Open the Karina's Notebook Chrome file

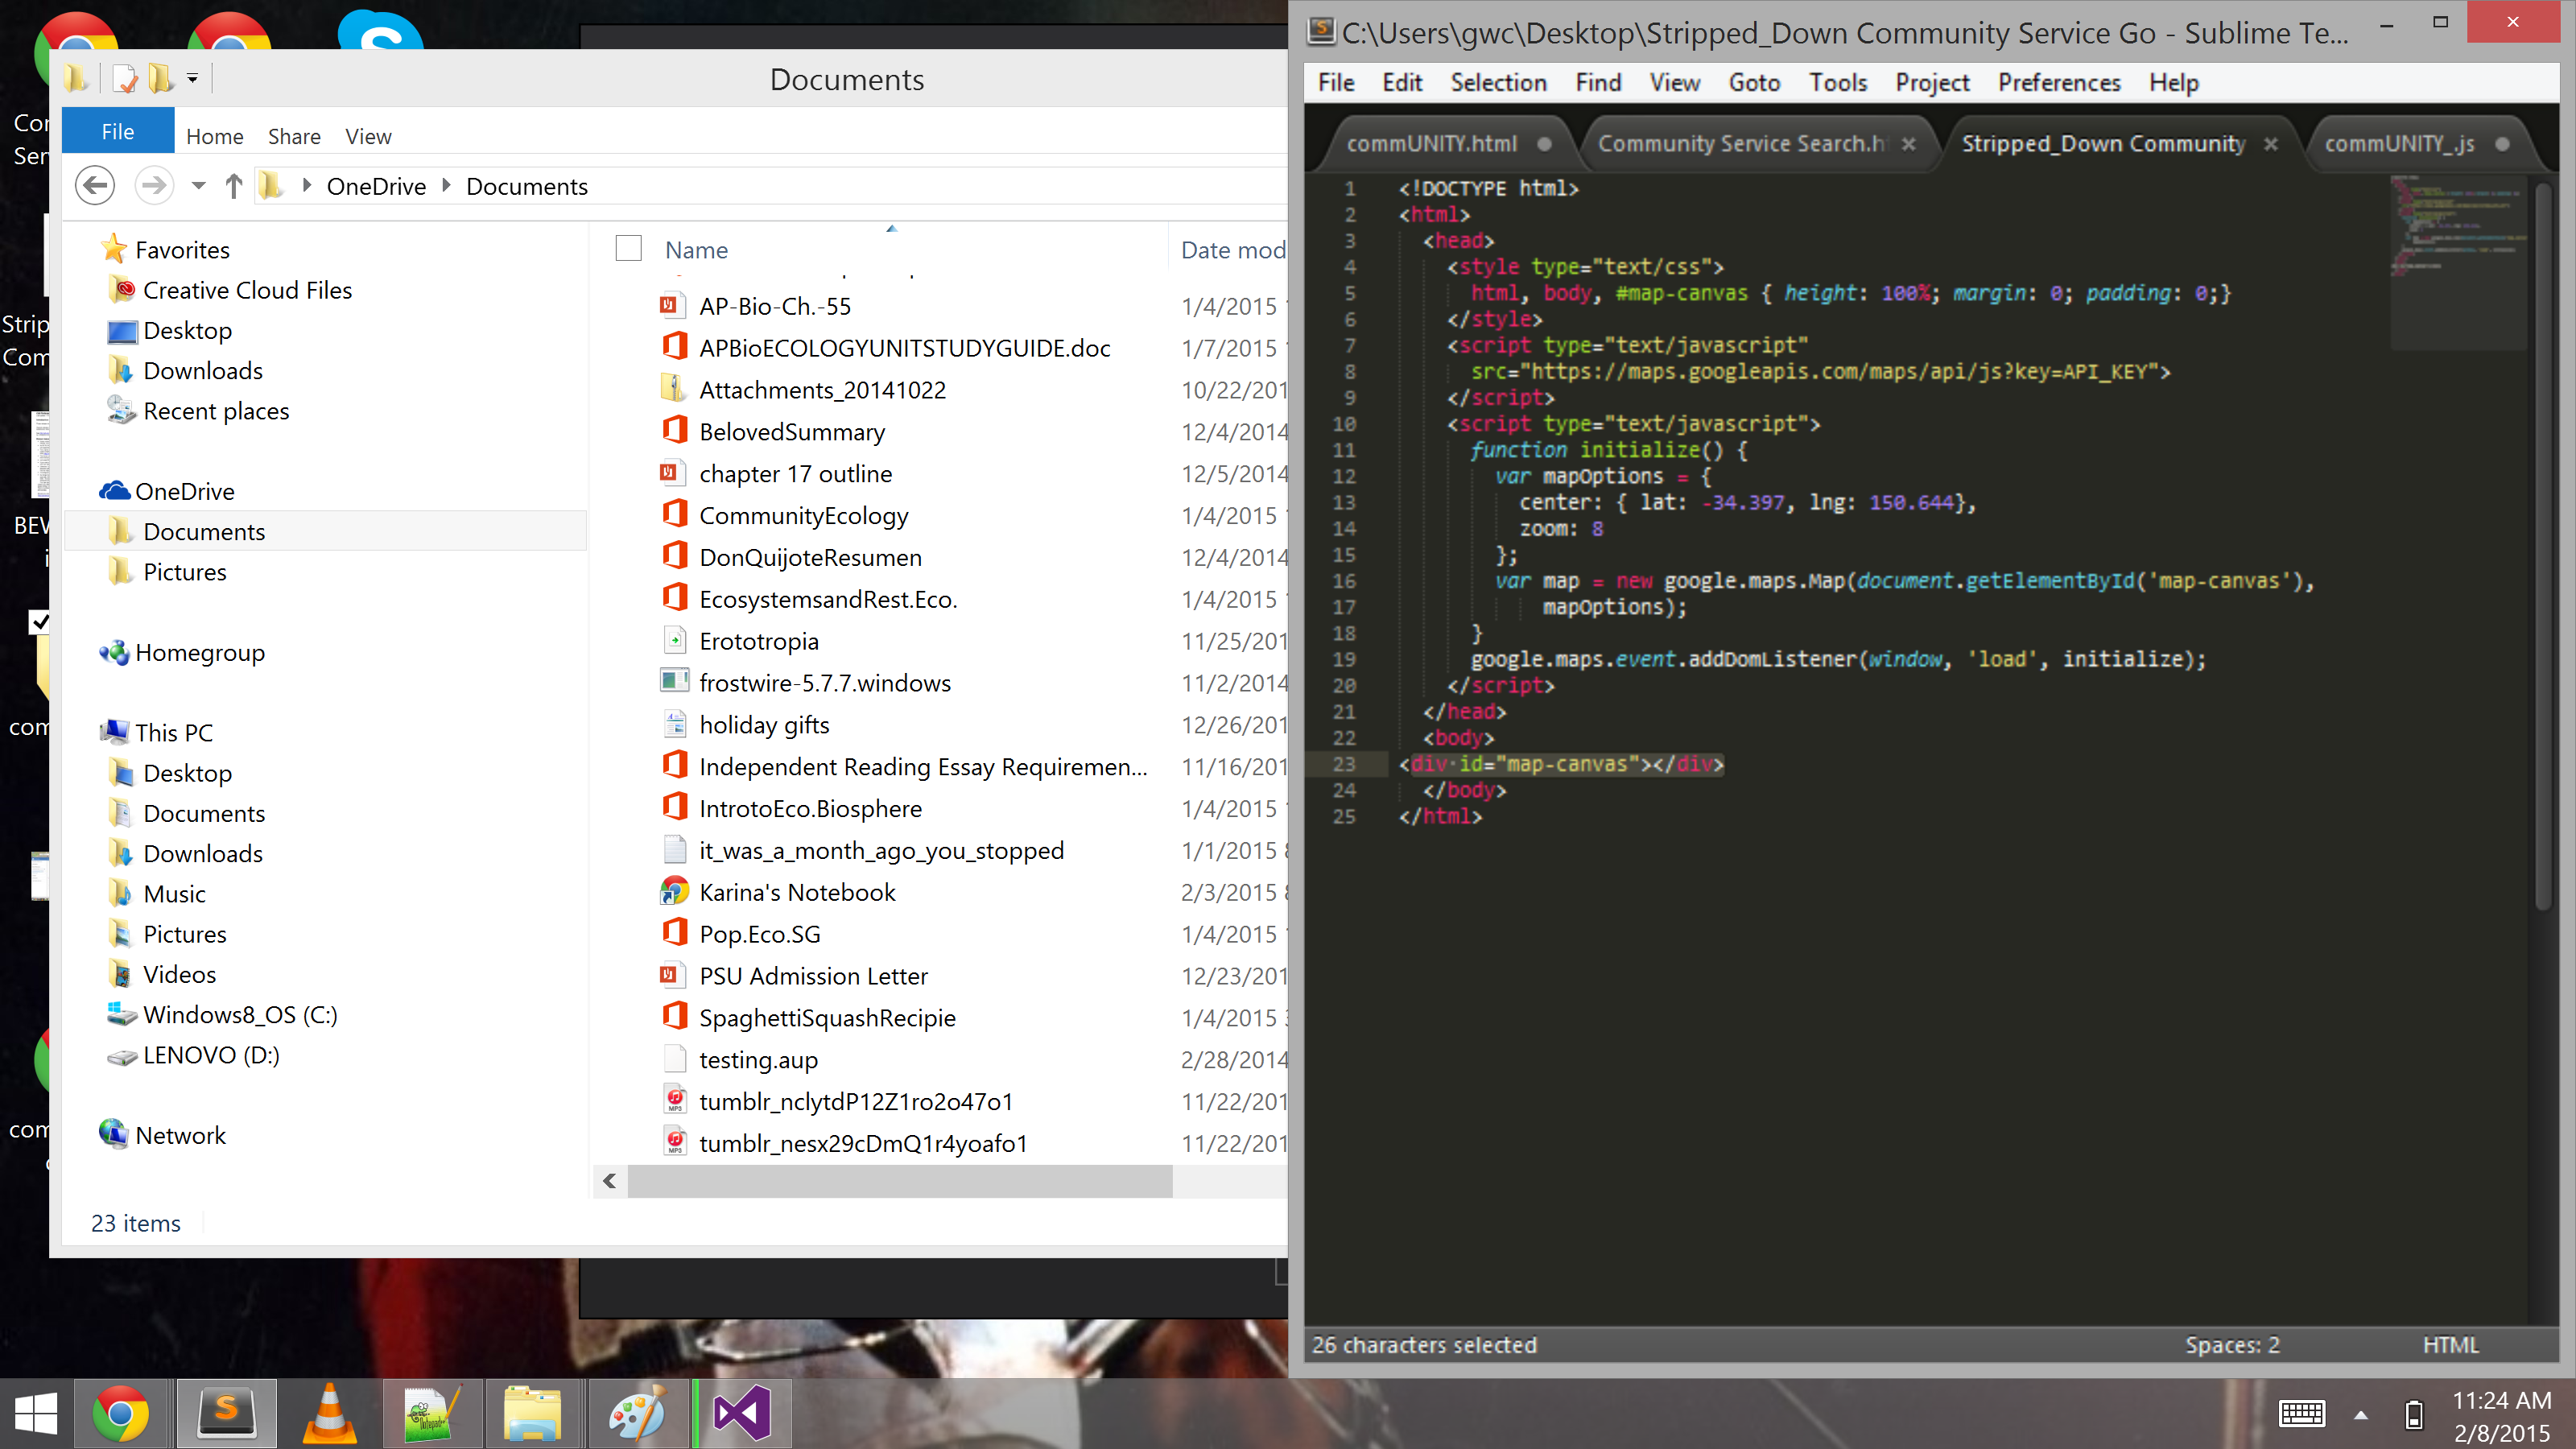point(797,892)
